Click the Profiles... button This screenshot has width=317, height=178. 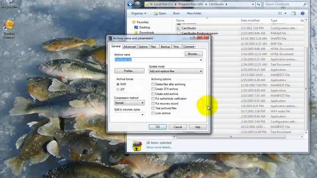129,71
